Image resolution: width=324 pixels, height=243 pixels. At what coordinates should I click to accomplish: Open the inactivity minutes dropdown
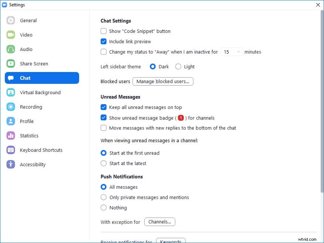coord(232,52)
